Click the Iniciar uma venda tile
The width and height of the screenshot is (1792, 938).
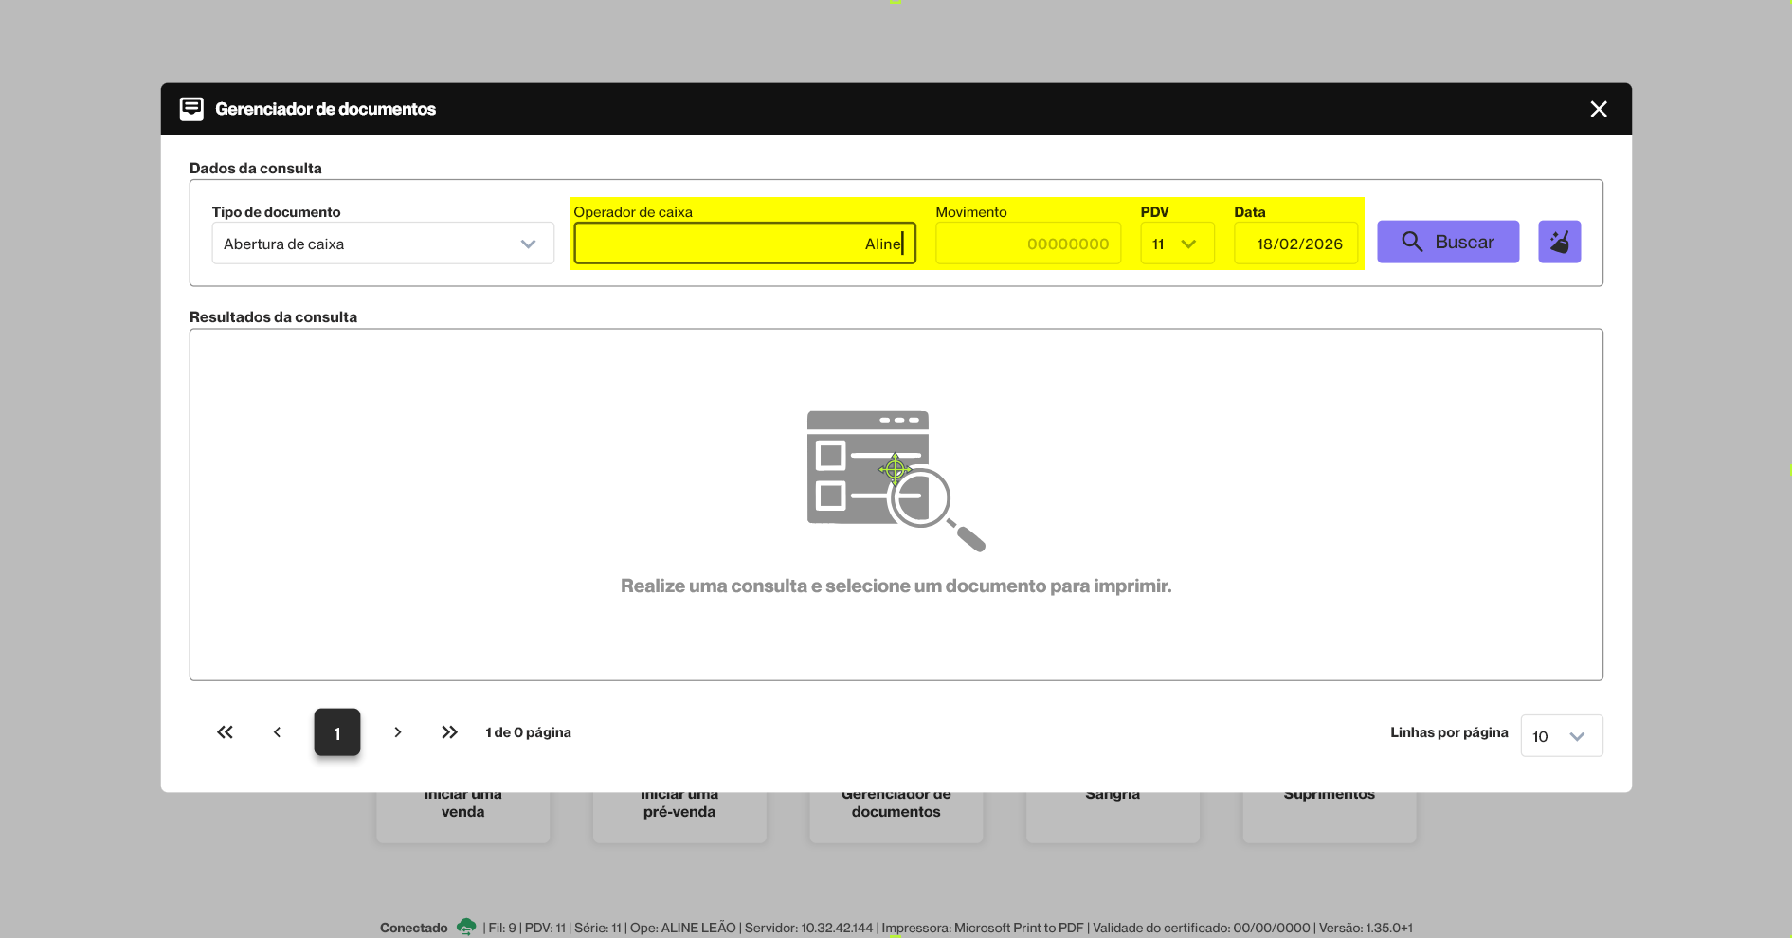click(x=462, y=815)
